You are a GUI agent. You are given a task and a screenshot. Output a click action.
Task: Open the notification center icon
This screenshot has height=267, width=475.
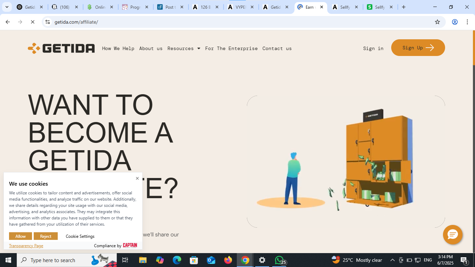464,260
